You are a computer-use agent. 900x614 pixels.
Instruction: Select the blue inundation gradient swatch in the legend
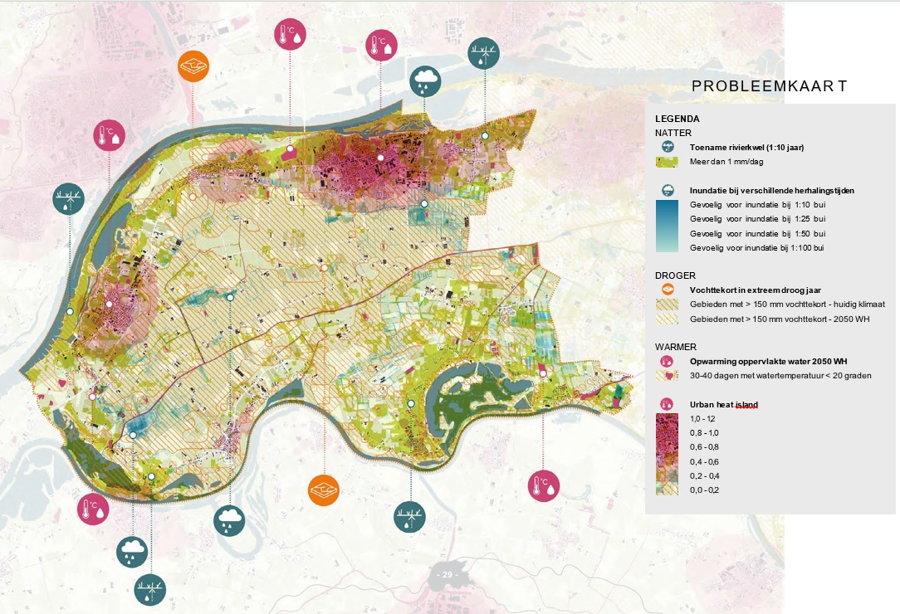(x=667, y=226)
